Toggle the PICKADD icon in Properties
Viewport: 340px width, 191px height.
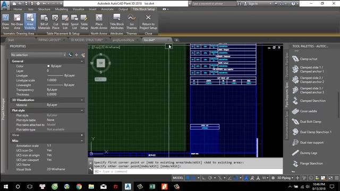tap(70, 55)
